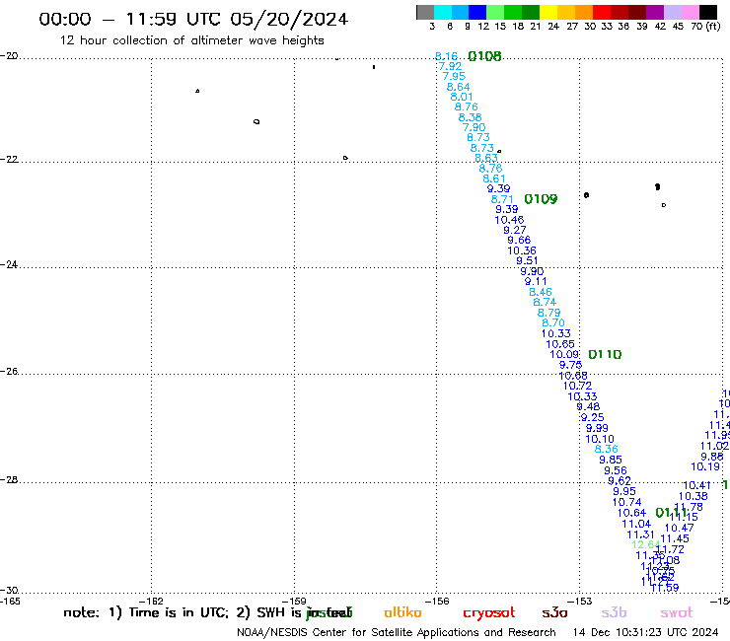Select the reading 9.66
730x641 pixels.
pyautogui.click(x=519, y=241)
